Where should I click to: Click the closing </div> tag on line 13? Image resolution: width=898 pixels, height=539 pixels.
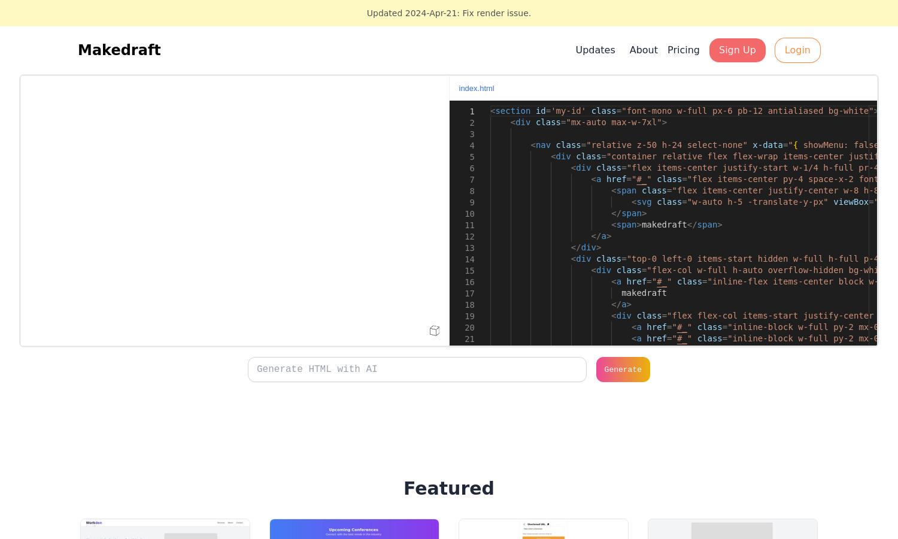pyautogui.click(x=586, y=247)
